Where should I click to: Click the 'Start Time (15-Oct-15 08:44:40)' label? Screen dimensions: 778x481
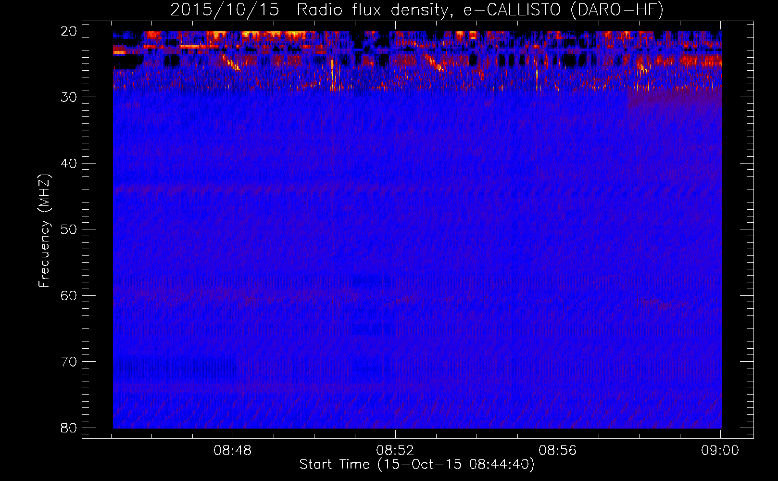417,465
